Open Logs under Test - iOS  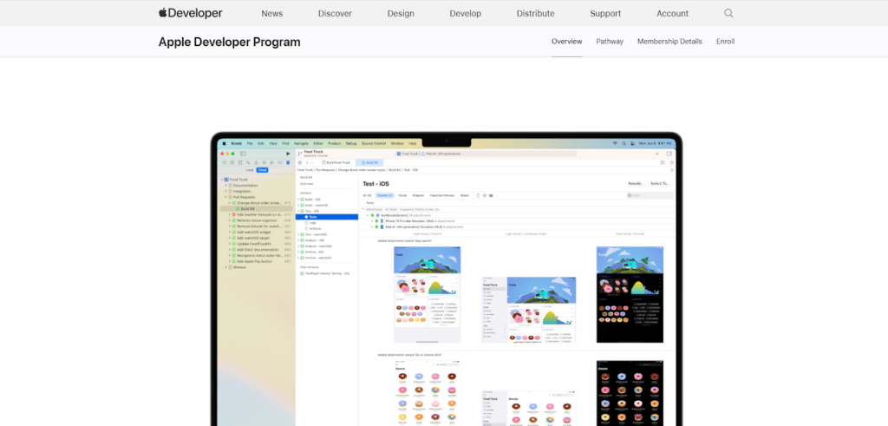[x=312, y=223]
